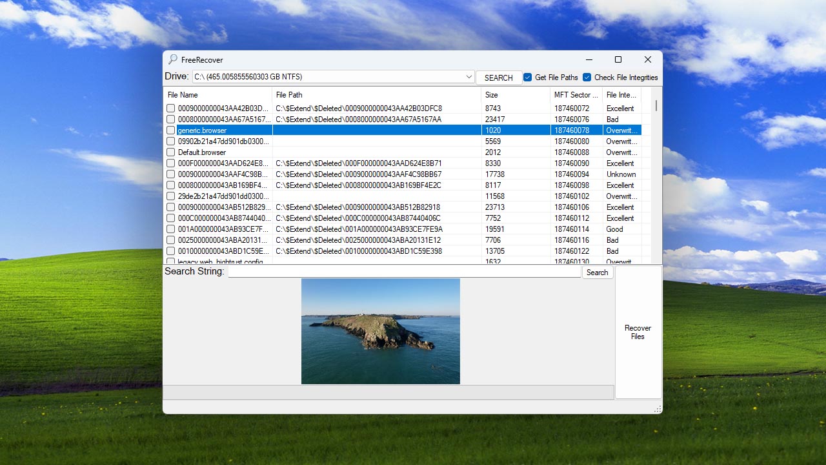This screenshot has height=465, width=826.
Task: Click the Search button beside Search String
Action: click(597, 273)
